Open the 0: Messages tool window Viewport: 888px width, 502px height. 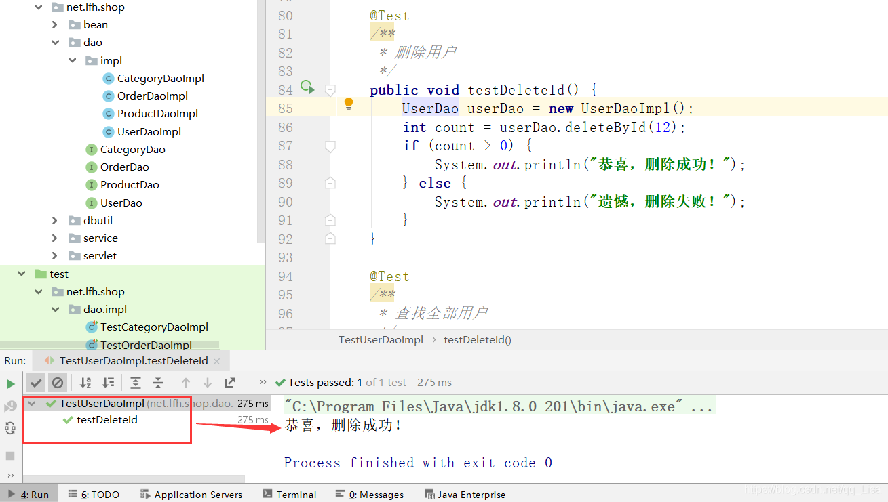(x=370, y=495)
